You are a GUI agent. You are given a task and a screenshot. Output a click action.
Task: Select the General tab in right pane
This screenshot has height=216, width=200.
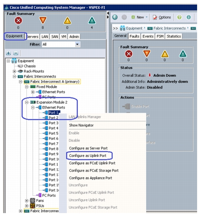120,36
